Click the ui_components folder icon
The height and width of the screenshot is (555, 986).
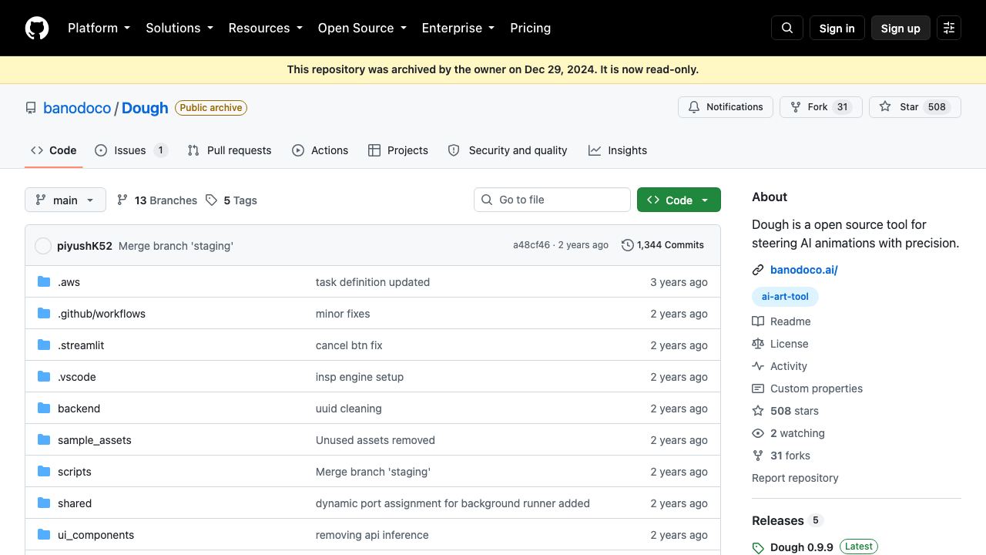coord(44,535)
